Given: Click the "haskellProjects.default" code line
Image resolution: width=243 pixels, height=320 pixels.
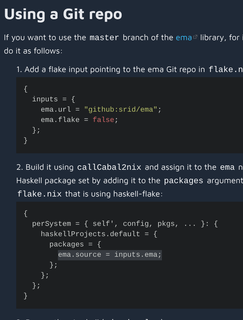Looking at the screenshot, I should point(90,234).
